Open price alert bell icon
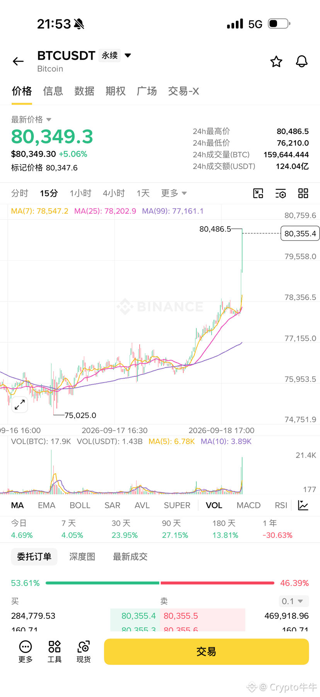Viewport: 320px width, 697px height. coord(301,61)
